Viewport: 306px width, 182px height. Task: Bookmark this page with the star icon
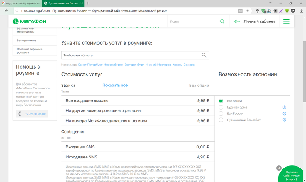[x=247, y=10]
